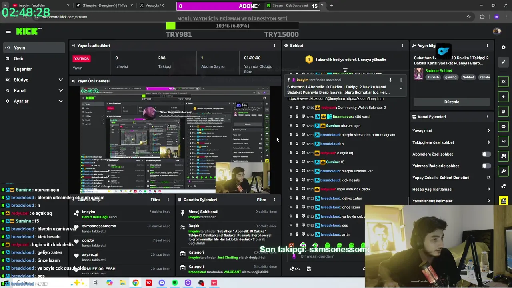Open the pinned message three-dot options
This screenshot has height=288, width=512.
tap(401, 80)
